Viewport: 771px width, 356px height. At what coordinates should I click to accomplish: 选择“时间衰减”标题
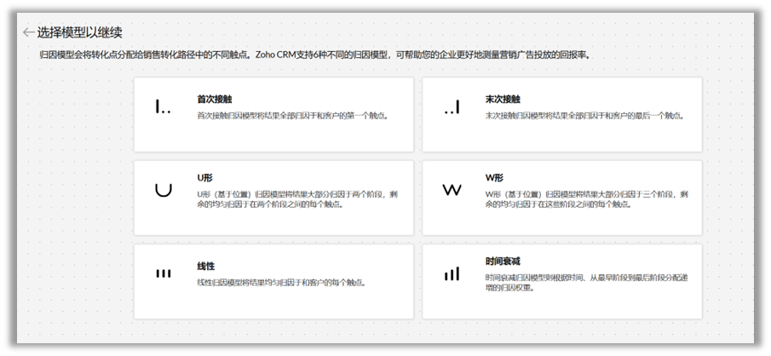pos(503,261)
